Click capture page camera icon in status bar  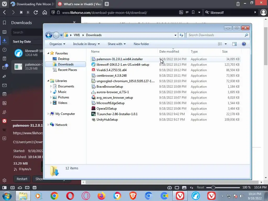pyautogui.click(x=170, y=187)
